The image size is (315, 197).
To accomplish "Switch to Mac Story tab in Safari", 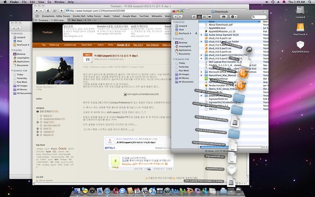I will 84,20.
